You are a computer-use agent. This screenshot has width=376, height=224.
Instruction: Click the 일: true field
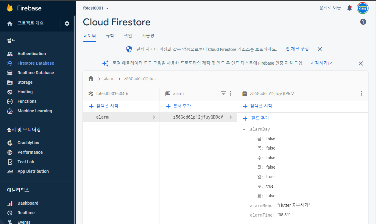(265, 177)
